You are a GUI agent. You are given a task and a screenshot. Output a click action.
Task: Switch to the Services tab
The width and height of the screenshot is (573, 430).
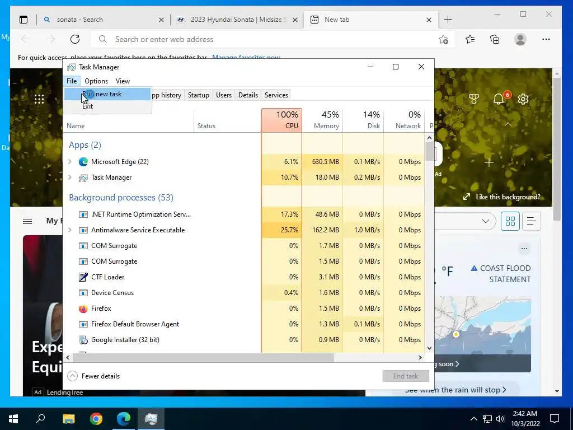point(276,95)
